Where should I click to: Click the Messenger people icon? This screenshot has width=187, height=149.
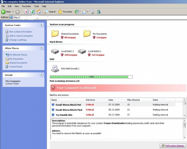point(98,12)
